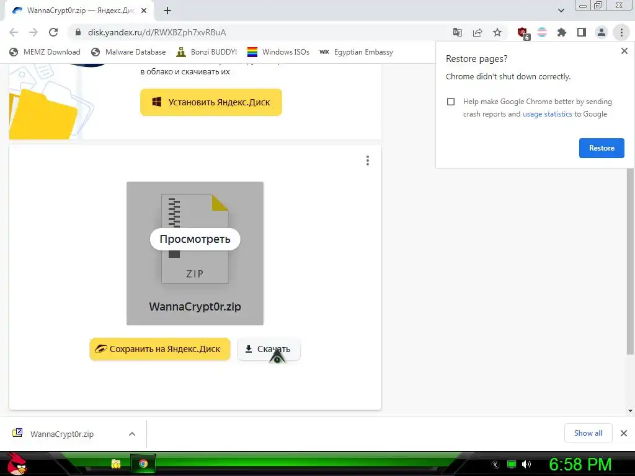
Task: Bookmark this page with the star icon
Action: tap(497, 32)
